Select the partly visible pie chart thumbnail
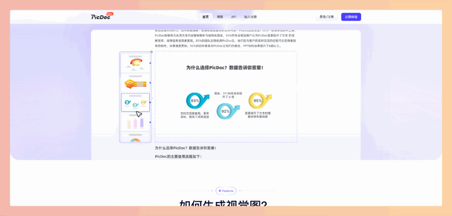 135,138
